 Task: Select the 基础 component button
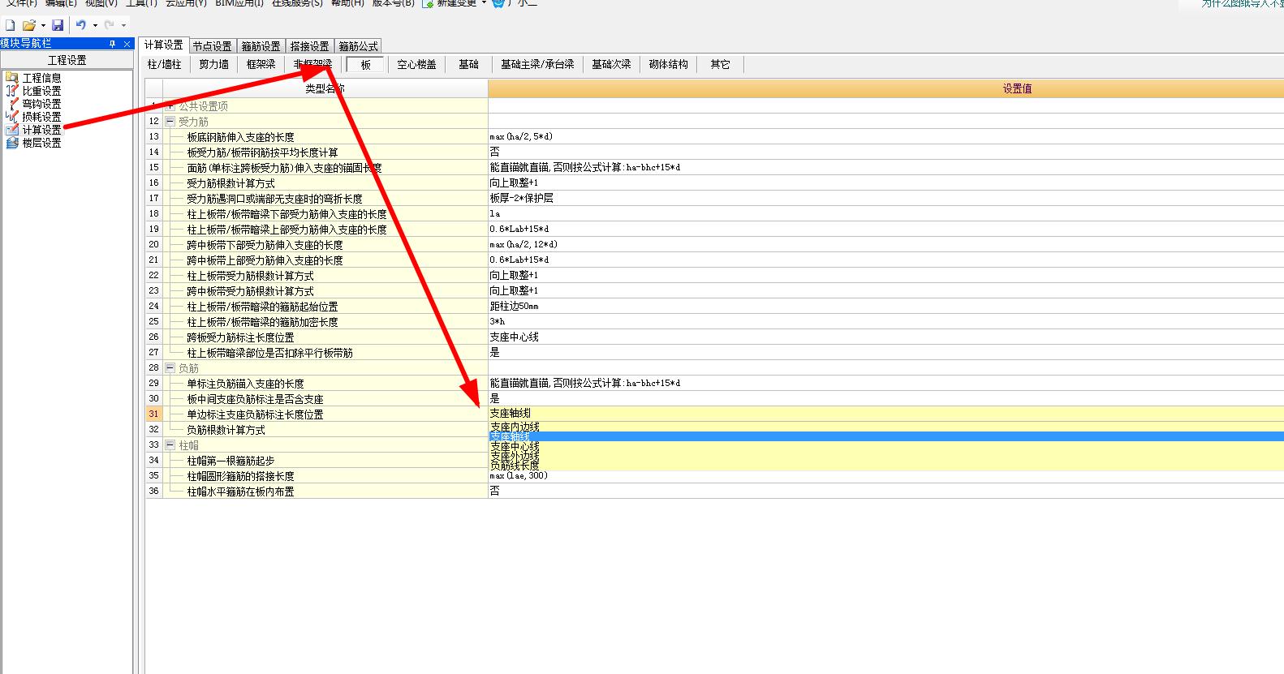(469, 64)
